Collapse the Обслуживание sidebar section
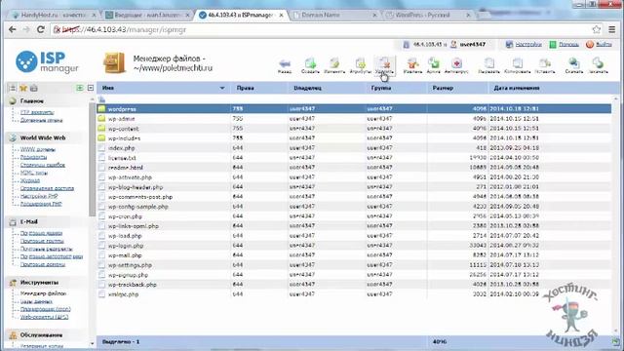 coord(41,335)
